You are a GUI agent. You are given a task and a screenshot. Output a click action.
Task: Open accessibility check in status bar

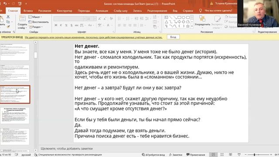(68, 155)
